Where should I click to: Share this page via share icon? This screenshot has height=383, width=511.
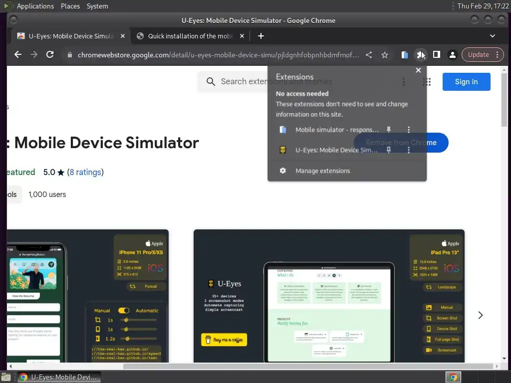[x=369, y=55]
